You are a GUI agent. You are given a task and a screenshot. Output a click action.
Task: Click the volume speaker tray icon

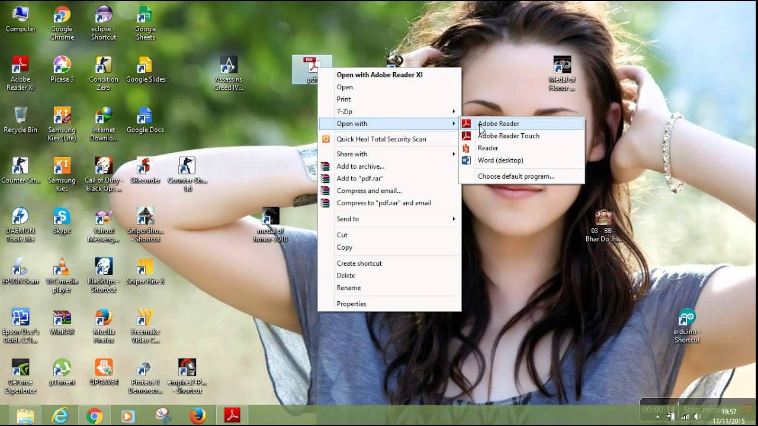(697, 417)
